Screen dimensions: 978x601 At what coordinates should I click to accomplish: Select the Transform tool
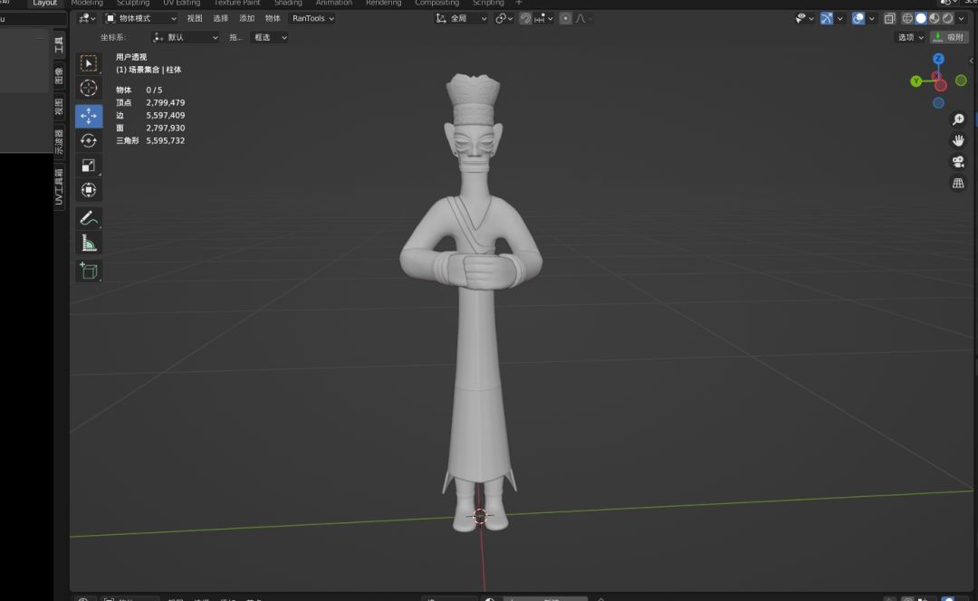[x=89, y=189]
